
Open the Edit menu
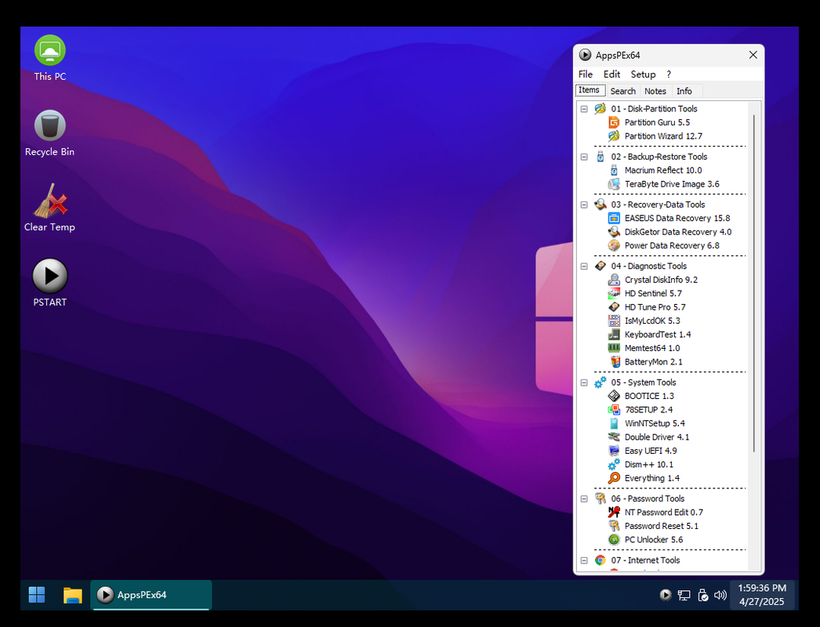611,74
